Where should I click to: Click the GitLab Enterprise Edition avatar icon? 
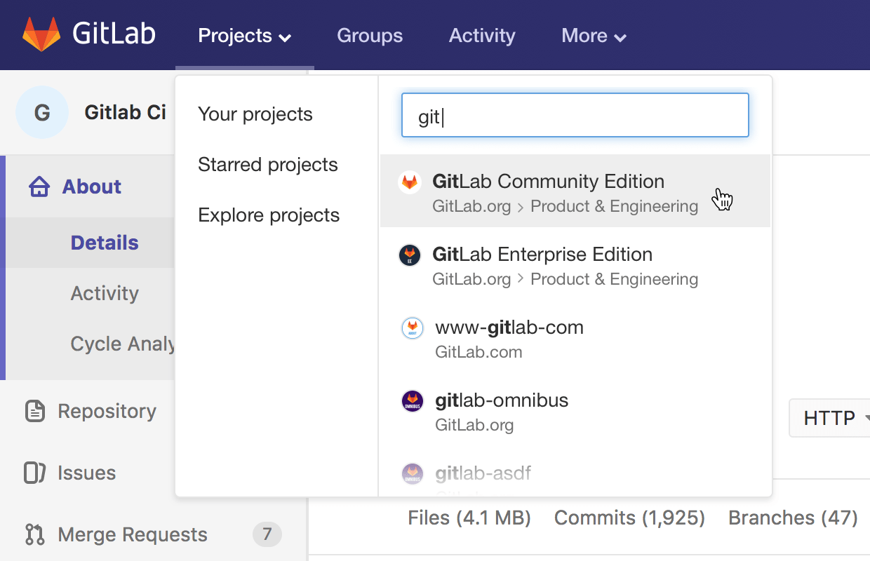click(x=410, y=255)
